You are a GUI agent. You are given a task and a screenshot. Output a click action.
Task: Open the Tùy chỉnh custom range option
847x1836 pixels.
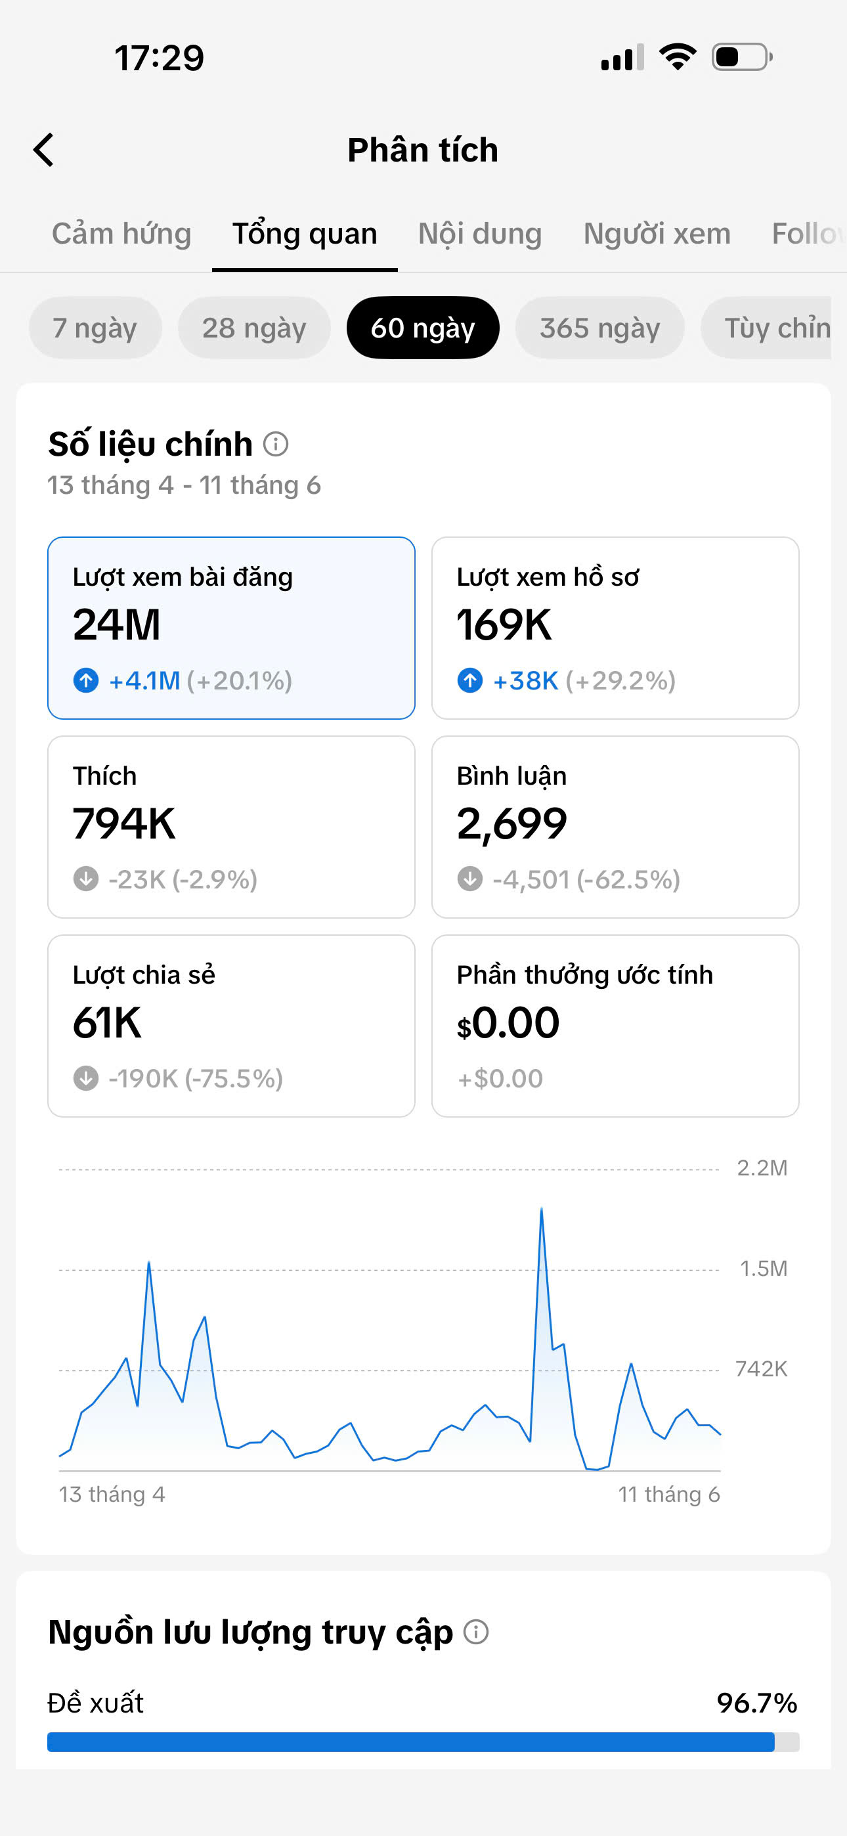(767, 328)
